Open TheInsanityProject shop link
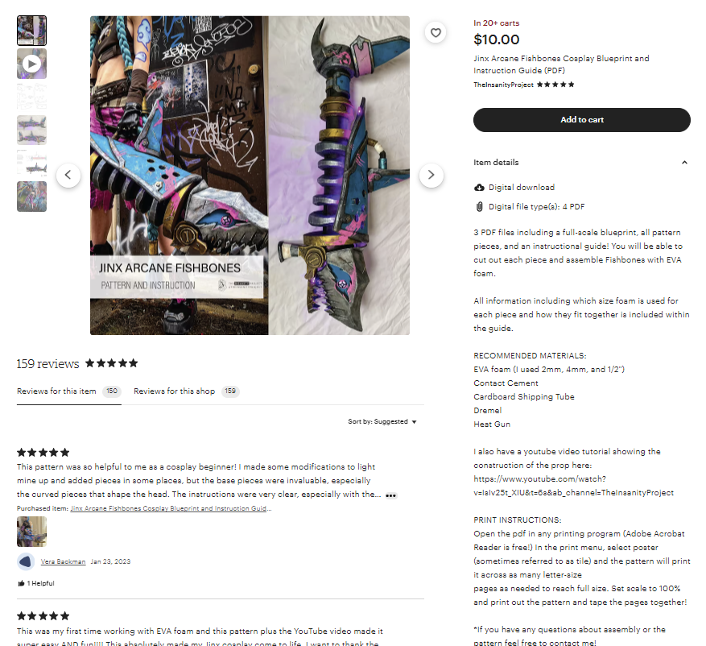This screenshot has height=646, width=706. [503, 85]
